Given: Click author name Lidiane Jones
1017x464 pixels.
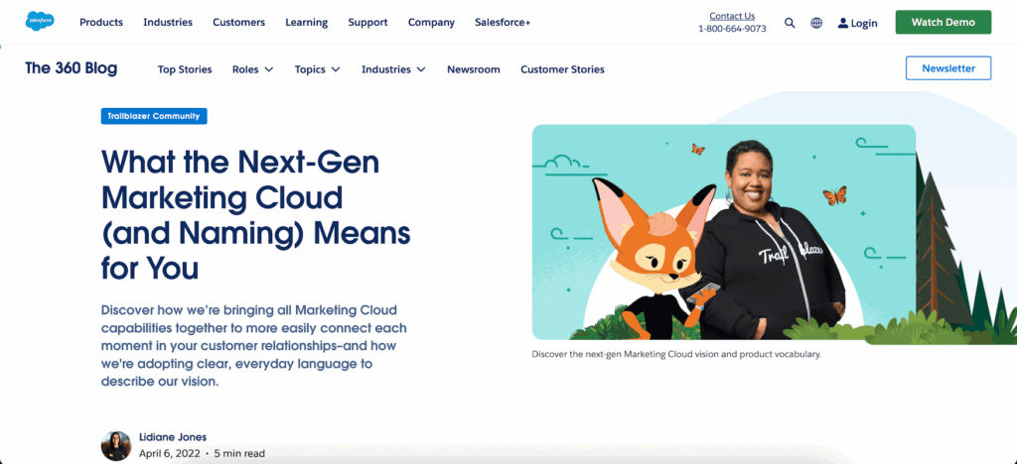Looking at the screenshot, I should [x=173, y=437].
